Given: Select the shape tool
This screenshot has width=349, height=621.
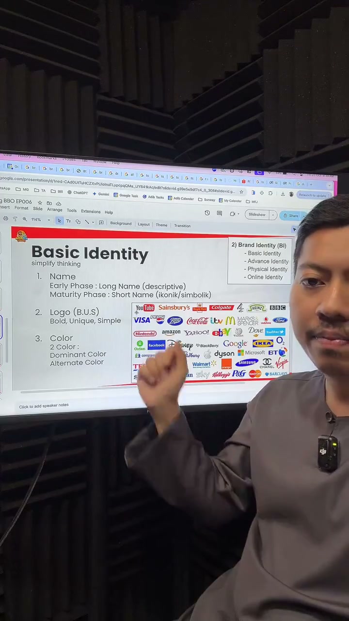Looking at the screenshot, I should click(78, 222).
